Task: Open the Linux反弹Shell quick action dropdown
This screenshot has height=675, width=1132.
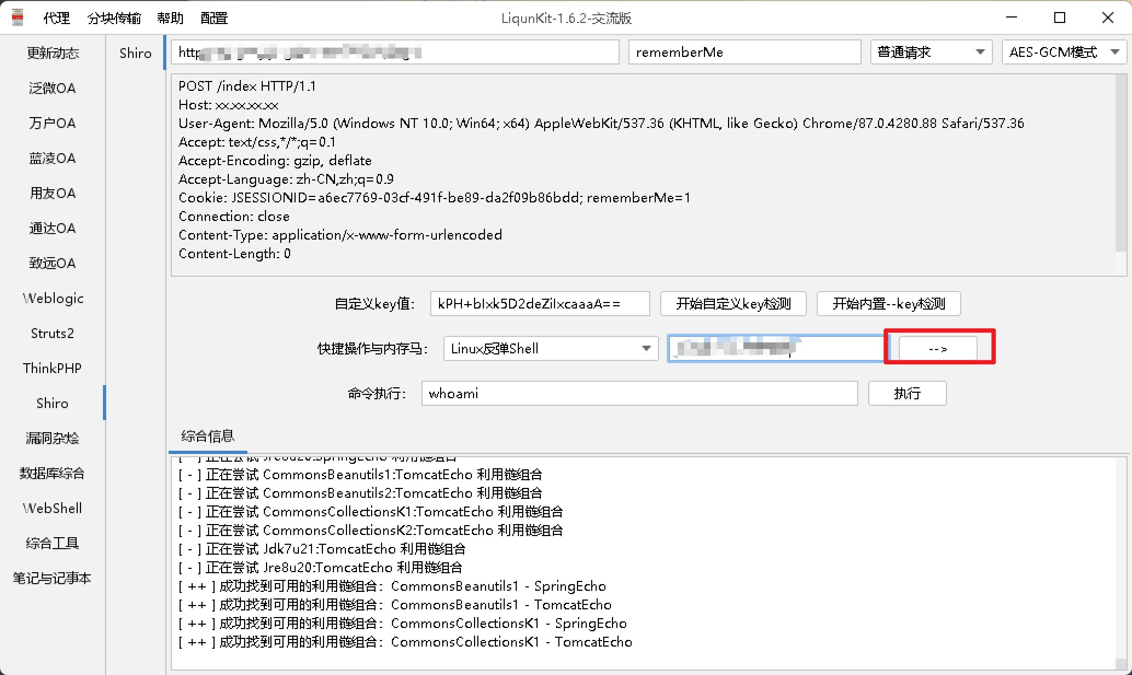Action: (x=550, y=348)
